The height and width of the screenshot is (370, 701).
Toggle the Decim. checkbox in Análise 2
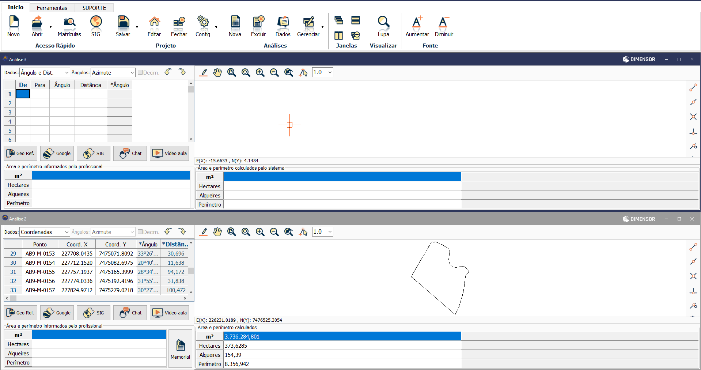[x=140, y=232]
